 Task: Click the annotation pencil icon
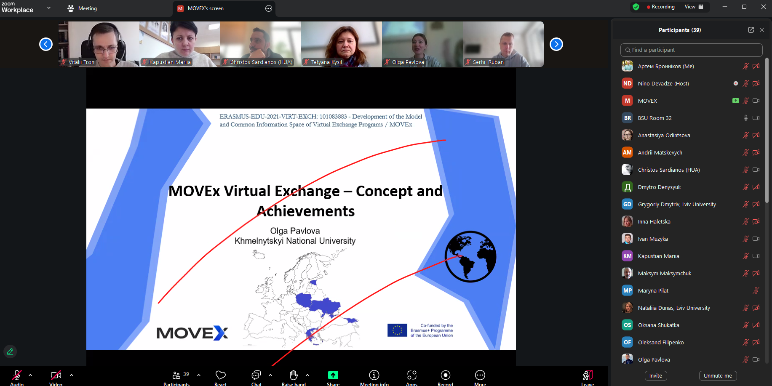pyautogui.click(x=10, y=351)
